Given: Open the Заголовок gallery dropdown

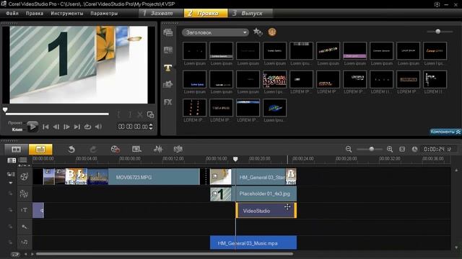Looking at the screenshot, I should click(215, 32).
